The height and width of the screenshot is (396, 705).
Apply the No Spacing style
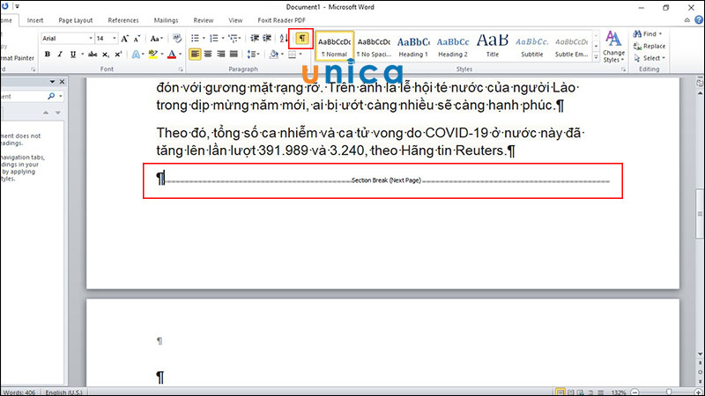click(374, 46)
